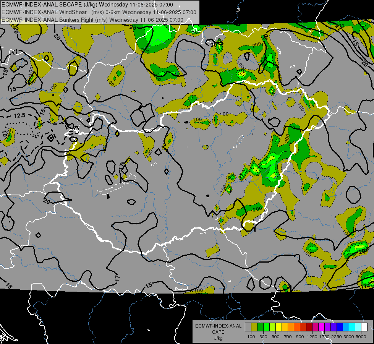Click the J/kg unit in the legend
Viewport: 374px width, 344px height.
[x=219, y=338]
